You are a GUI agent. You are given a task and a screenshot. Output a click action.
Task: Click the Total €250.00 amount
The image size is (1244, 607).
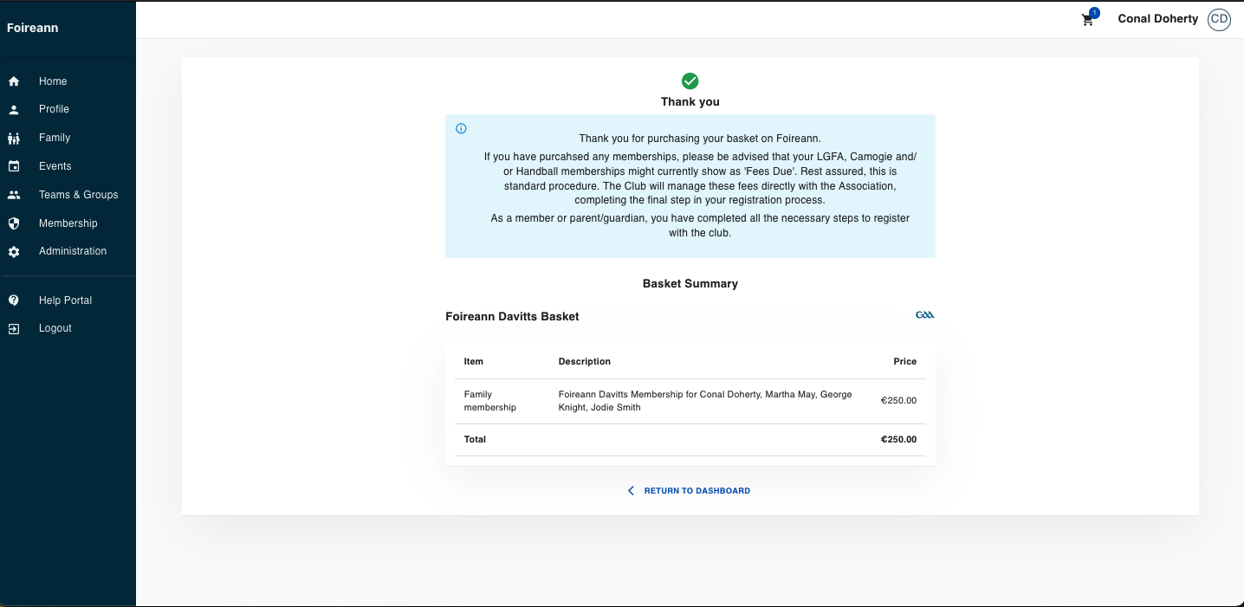tap(899, 439)
